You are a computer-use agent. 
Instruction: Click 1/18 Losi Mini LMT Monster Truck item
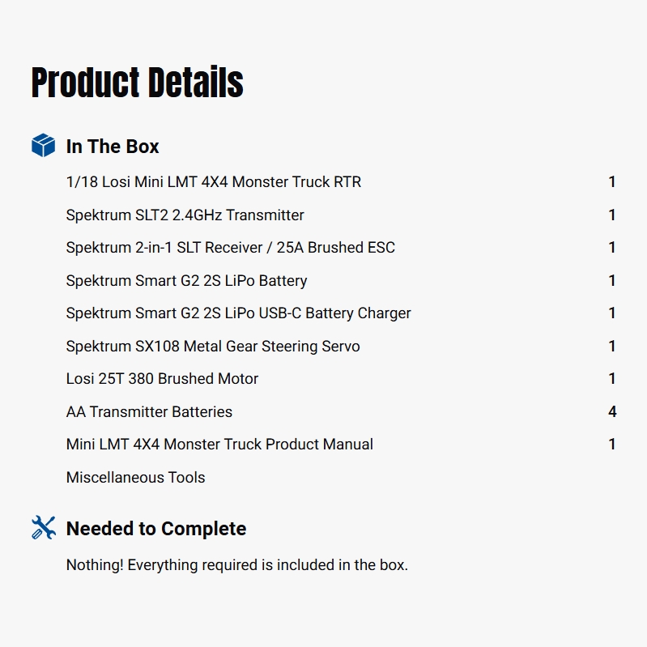(x=213, y=182)
